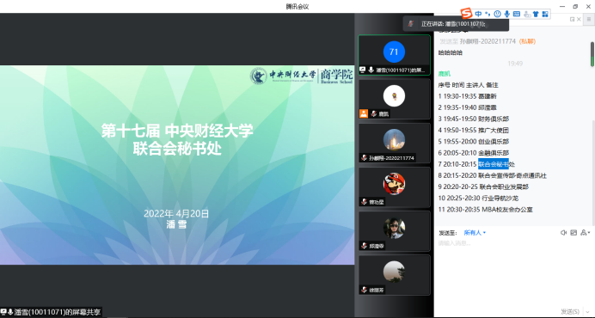Open Sogou emoji panel smiley icon
The height and width of the screenshot is (318, 595).
497,14
